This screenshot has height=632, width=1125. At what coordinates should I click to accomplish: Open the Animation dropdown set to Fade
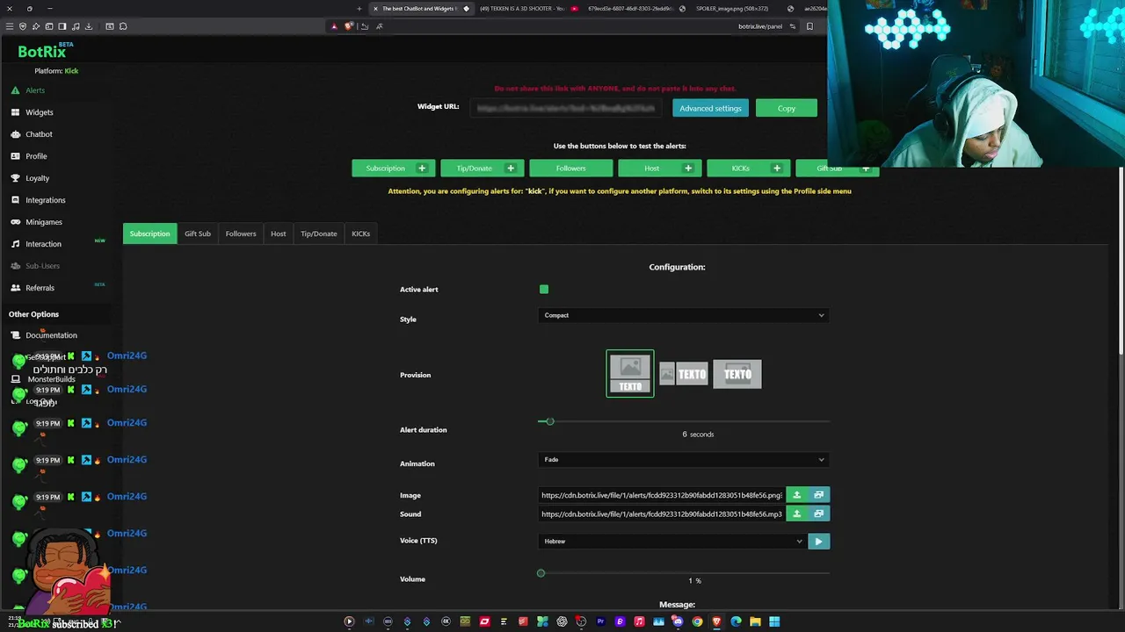click(x=683, y=460)
